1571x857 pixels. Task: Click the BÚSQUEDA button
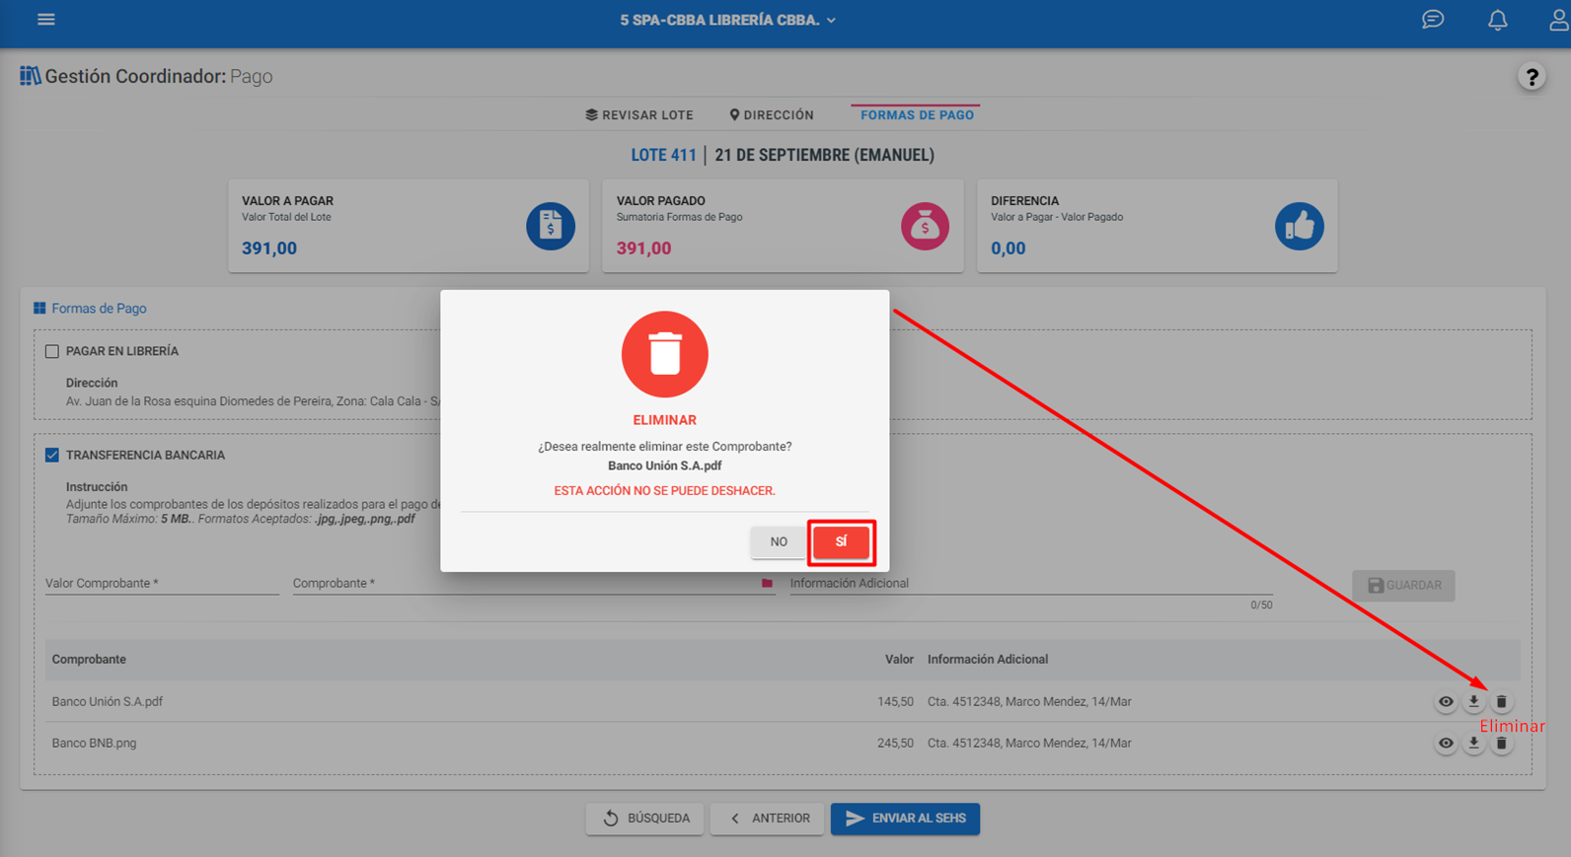644,819
